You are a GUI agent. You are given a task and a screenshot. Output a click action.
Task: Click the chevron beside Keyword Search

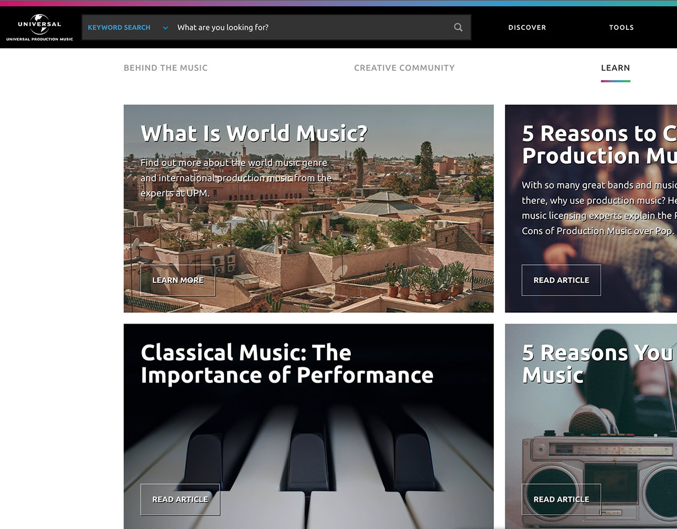point(165,28)
